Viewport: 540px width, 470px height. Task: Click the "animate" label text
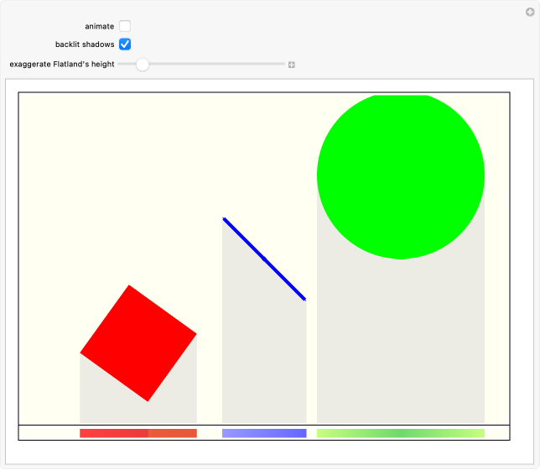pos(99,27)
